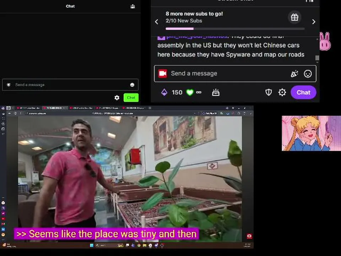
Task: Open party popper celebration icon
Action: (x=294, y=74)
